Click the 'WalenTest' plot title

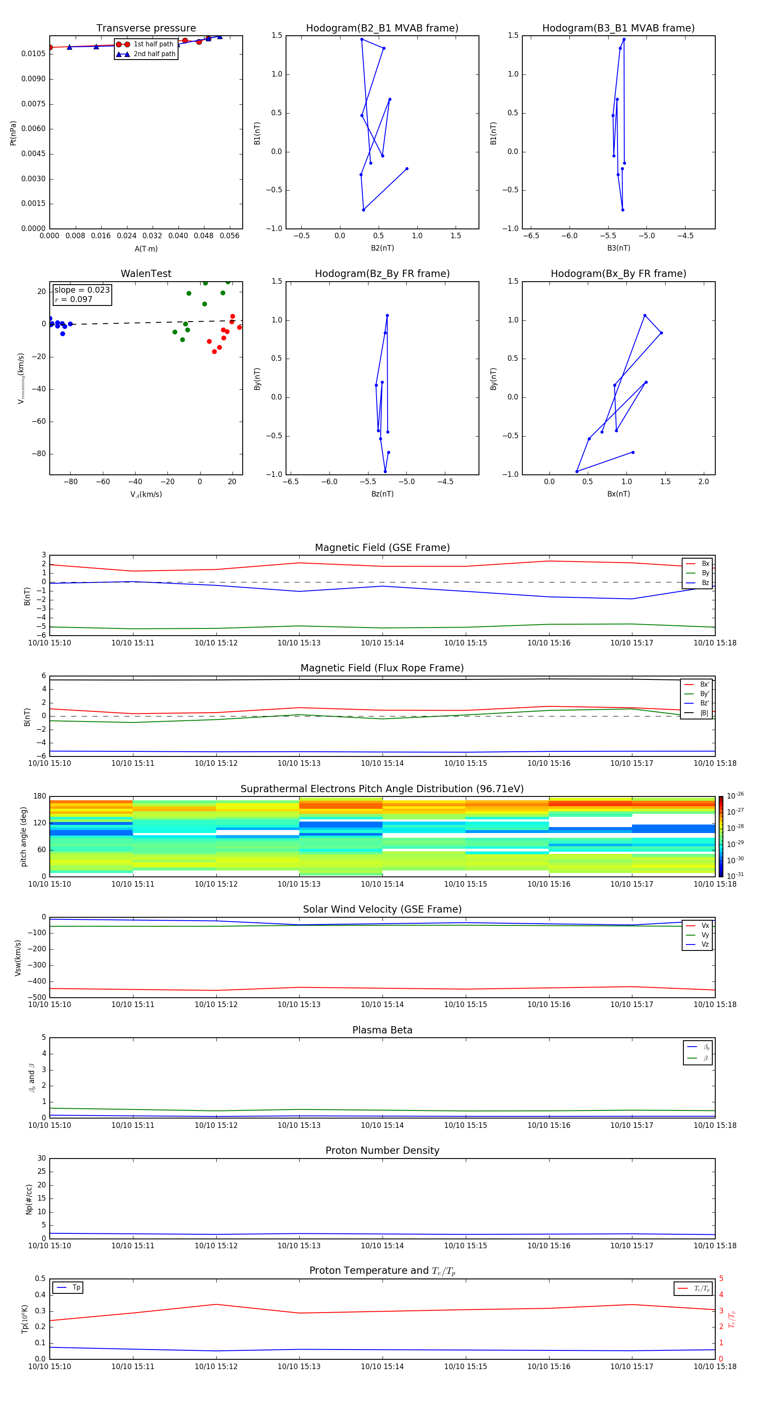(146, 274)
